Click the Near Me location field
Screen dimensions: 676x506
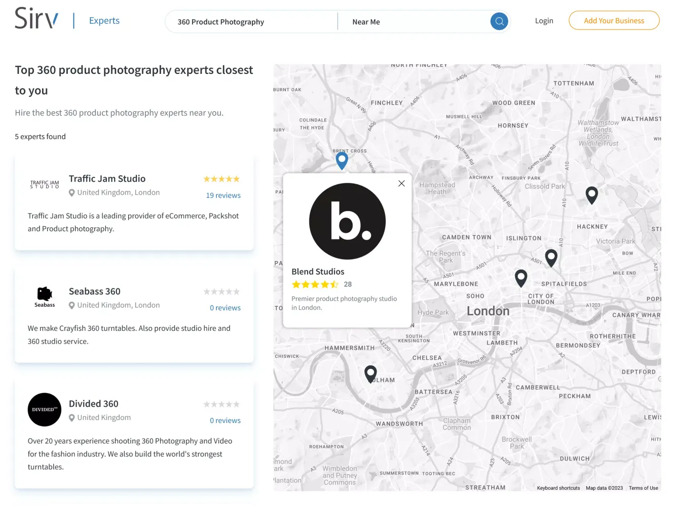[413, 22]
